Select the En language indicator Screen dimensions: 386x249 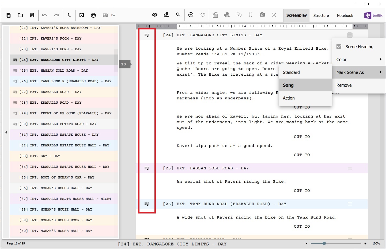coord(113,15)
